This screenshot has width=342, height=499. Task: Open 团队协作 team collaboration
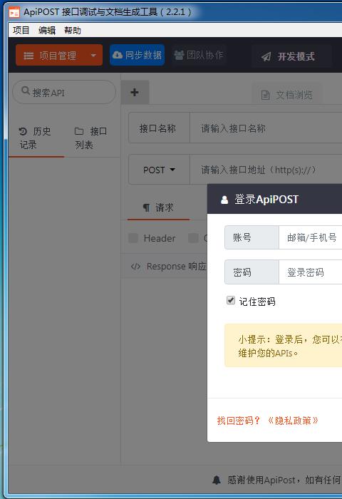pyautogui.click(x=199, y=55)
